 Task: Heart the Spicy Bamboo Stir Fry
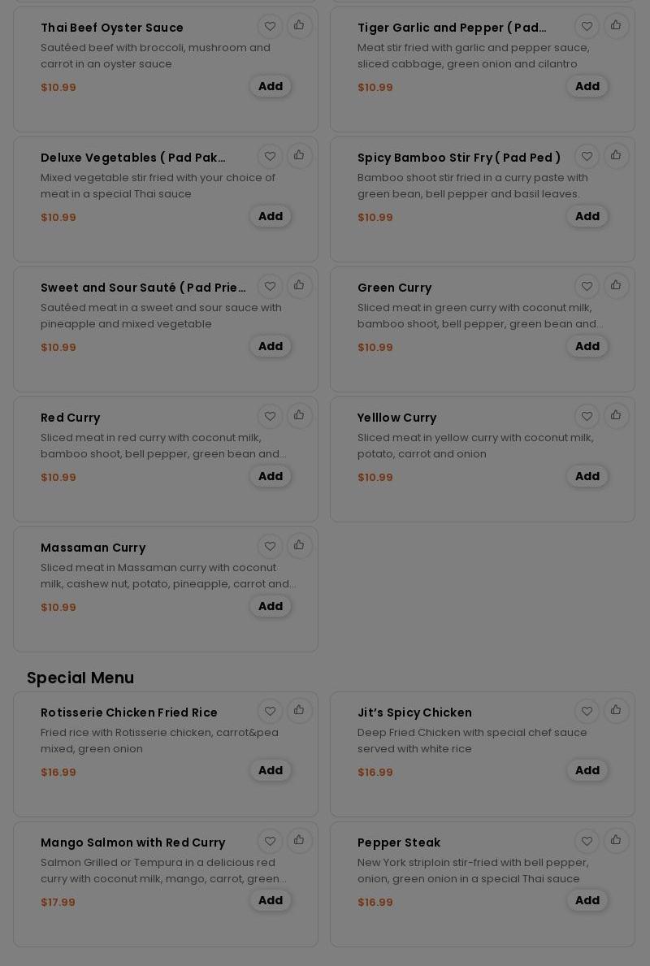coord(587,157)
